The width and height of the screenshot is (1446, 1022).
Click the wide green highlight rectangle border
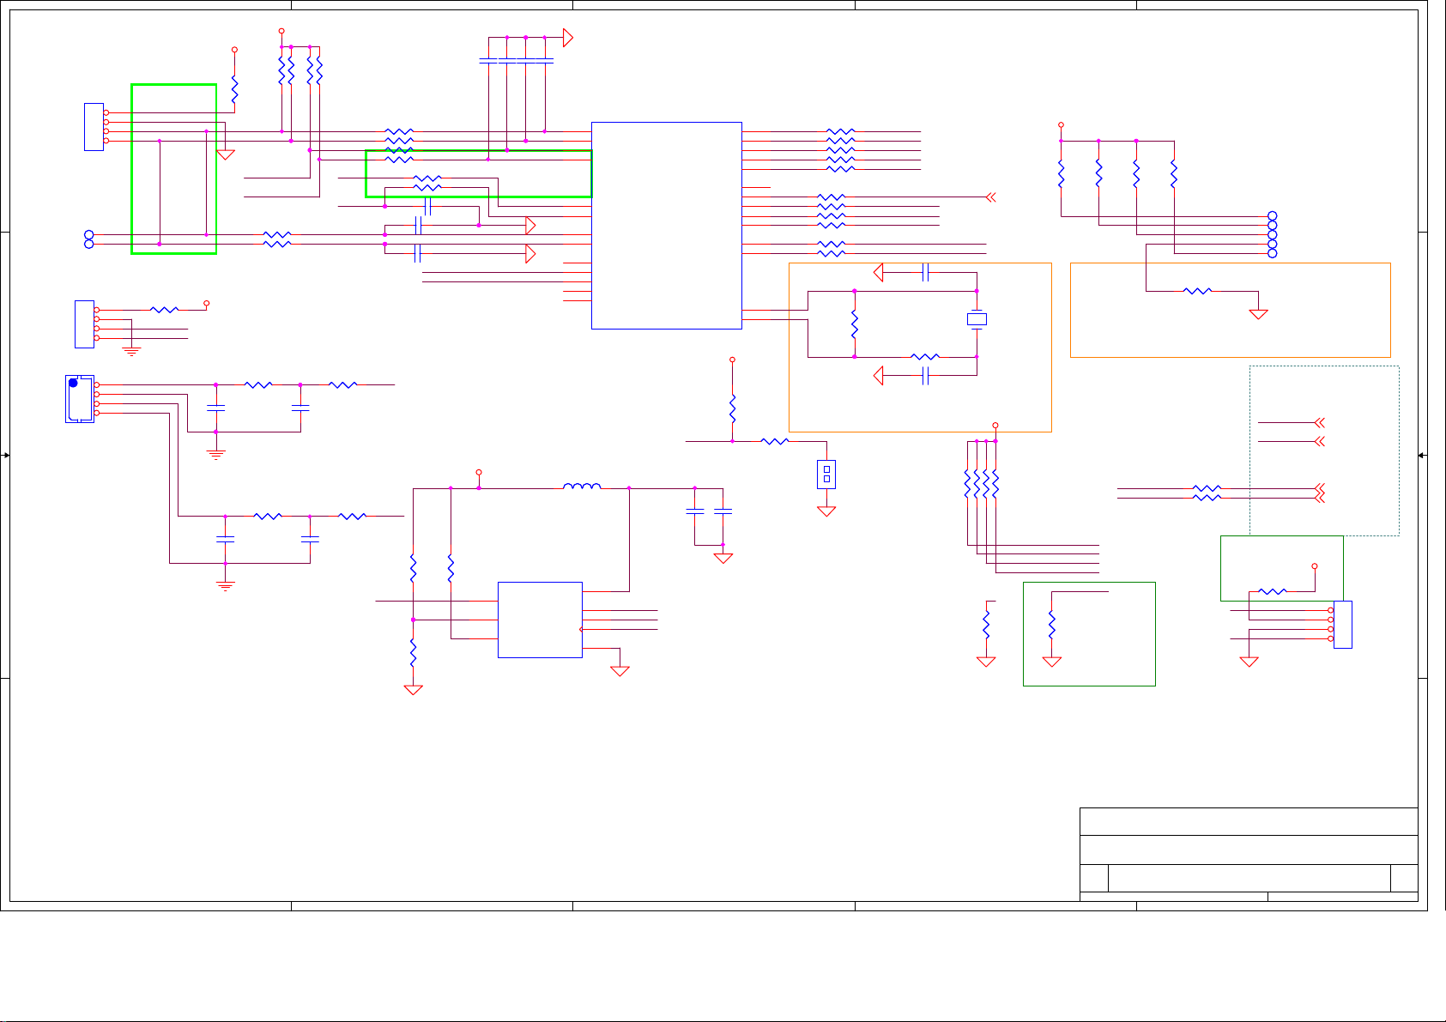(478, 151)
